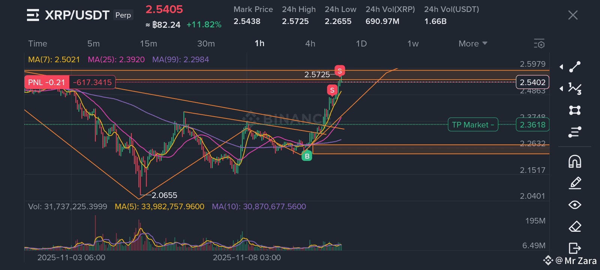Tap the green B buy marker

click(307, 156)
